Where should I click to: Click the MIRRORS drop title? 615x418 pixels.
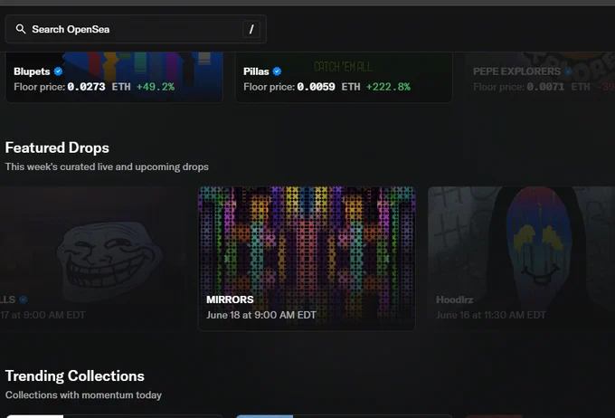point(230,299)
